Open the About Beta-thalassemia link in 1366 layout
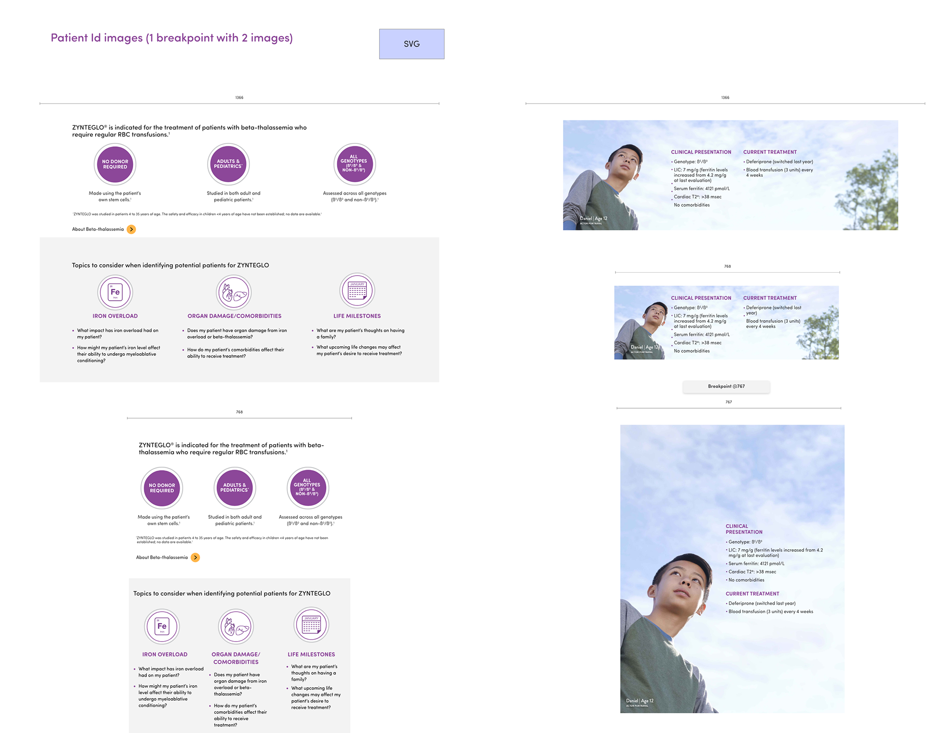Image resolution: width=943 pixels, height=733 pixels. point(98,229)
